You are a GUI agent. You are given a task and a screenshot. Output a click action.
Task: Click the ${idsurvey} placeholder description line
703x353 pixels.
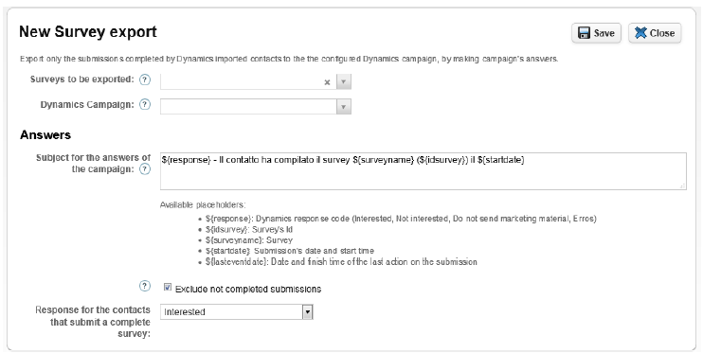[x=249, y=229]
